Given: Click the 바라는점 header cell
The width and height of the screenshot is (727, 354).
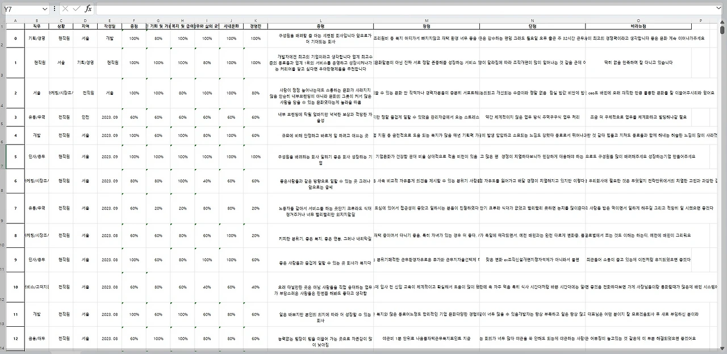Looking at the screenshot, I should 638,26.
